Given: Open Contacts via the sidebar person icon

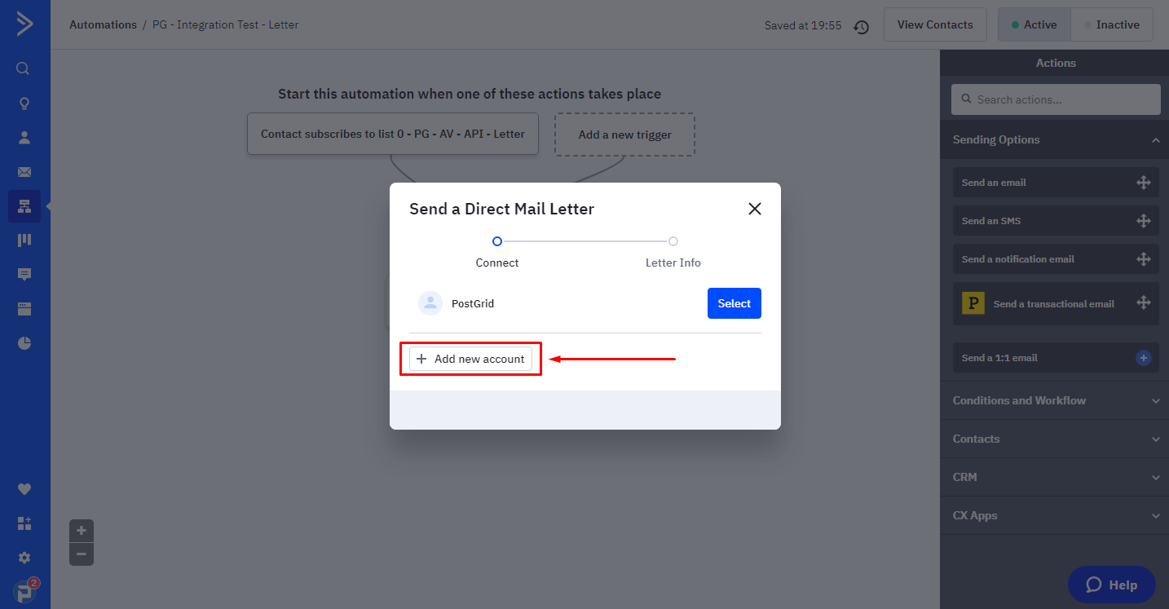Looking at the screenshot, I should tap(24, 138).
